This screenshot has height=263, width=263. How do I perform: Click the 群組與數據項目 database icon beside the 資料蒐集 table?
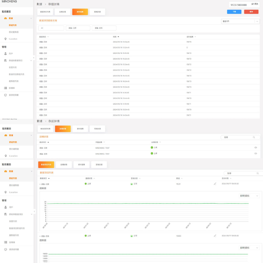[x=6, y=60]
